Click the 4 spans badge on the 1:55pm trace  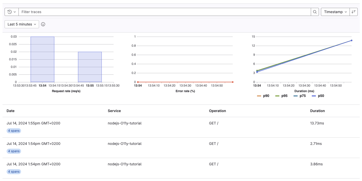pyautogui.click(x=14, y=131)
